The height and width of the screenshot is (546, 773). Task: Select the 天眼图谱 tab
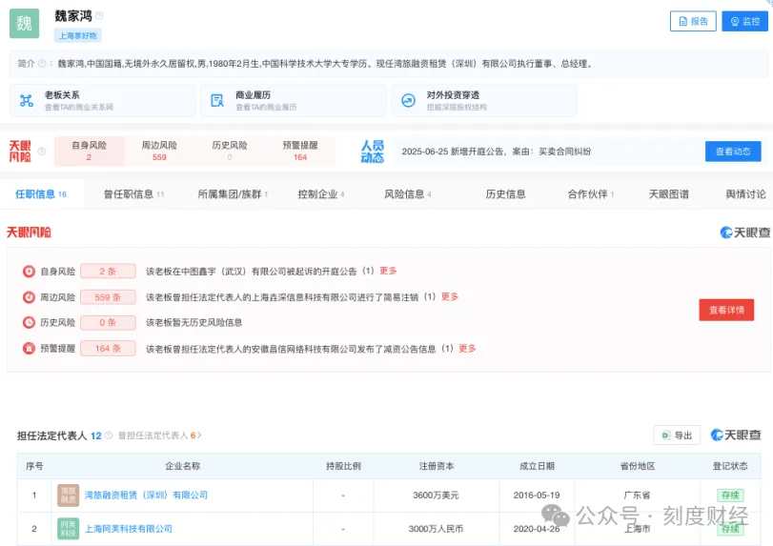point(668,194)
